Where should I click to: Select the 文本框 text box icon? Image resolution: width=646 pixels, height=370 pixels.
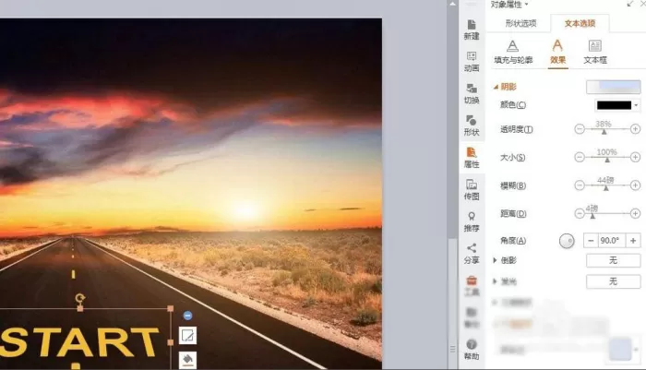(595, 52)
